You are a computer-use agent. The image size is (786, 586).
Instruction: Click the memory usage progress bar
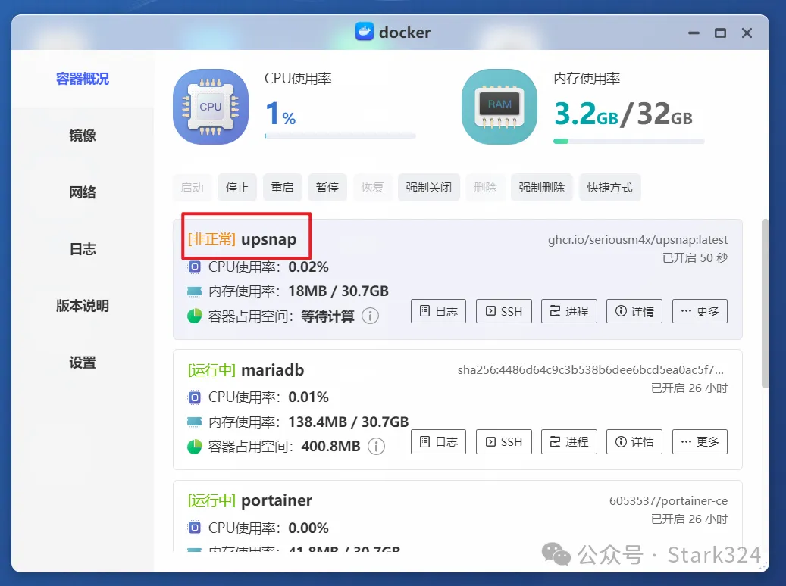click(x=628, y=142)
